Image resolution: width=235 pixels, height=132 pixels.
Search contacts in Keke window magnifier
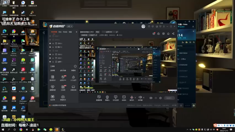tap(194, 42)
